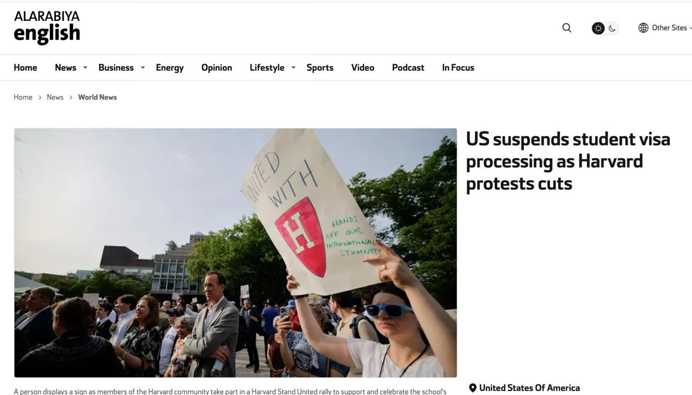The image size is (692, 395).
Task: Open the Podcast section
Action: tap(408, 68)
